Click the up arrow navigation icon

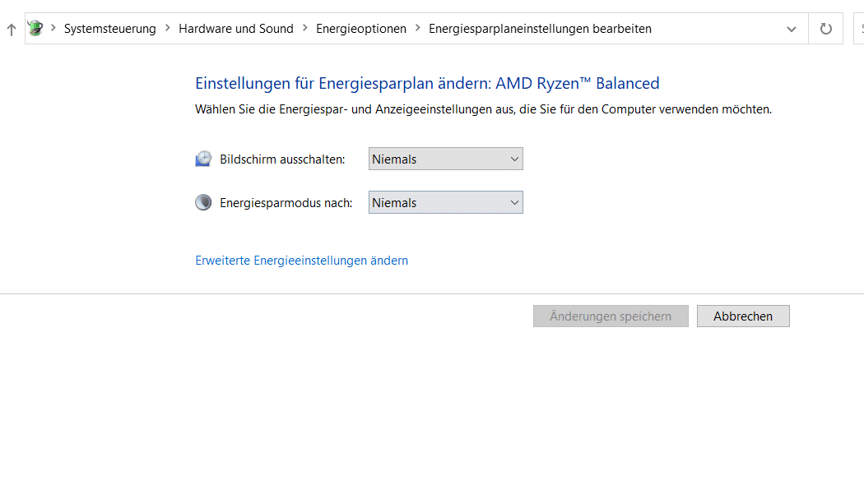[x=11, y=30]
